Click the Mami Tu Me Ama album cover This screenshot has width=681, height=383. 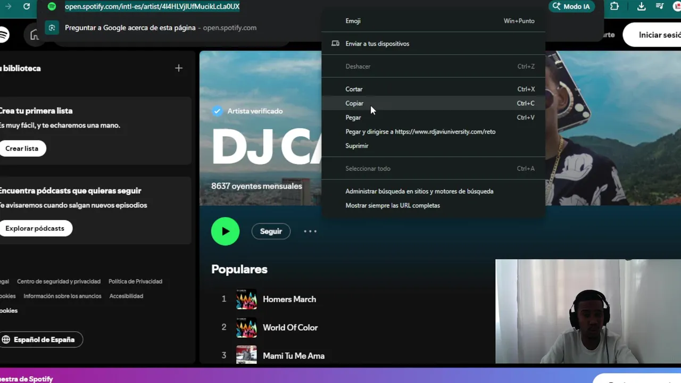(x=246, y=355)
